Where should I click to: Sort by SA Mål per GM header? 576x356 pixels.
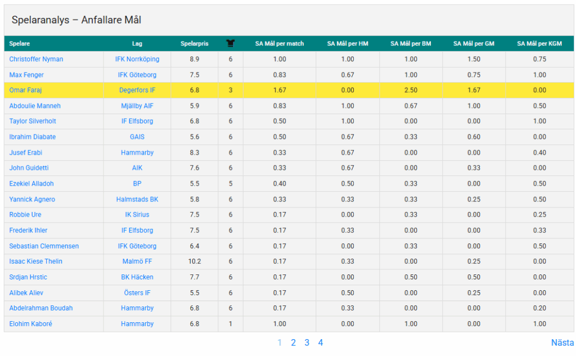click(x=474, y=43)
